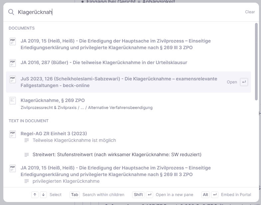Click the Select hint label
Image resolution: width=261 pixels, height=205 pixels.
tap(55, 195)
